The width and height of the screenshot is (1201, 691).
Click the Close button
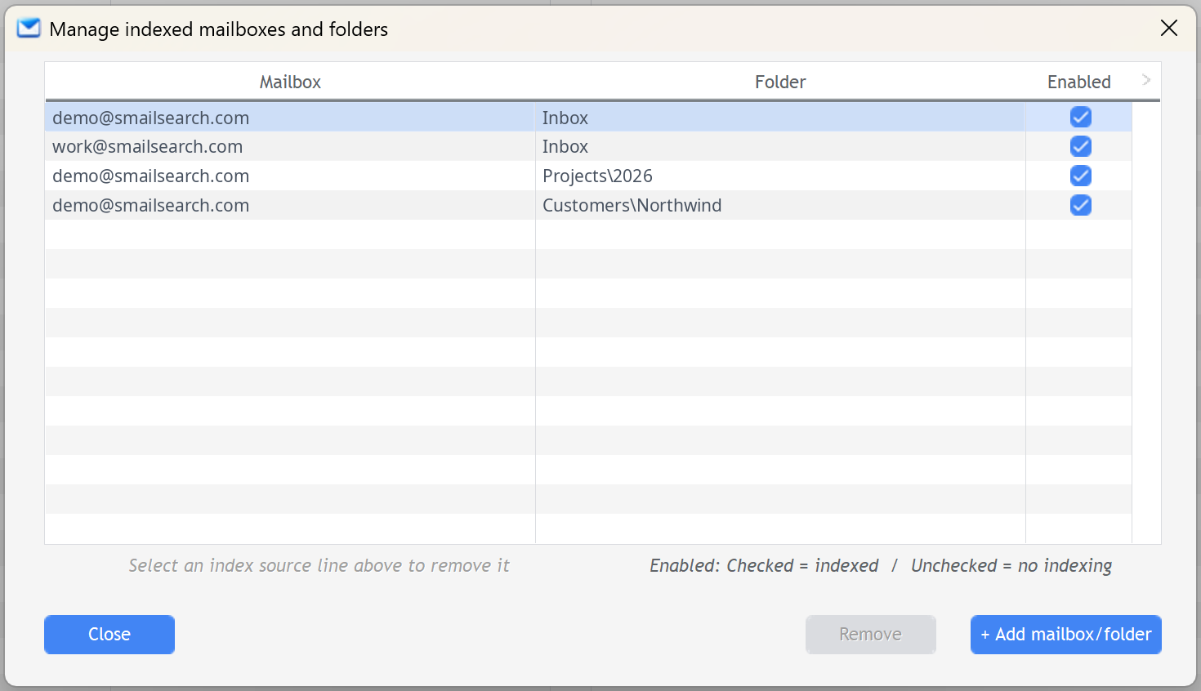coord(109,635)
